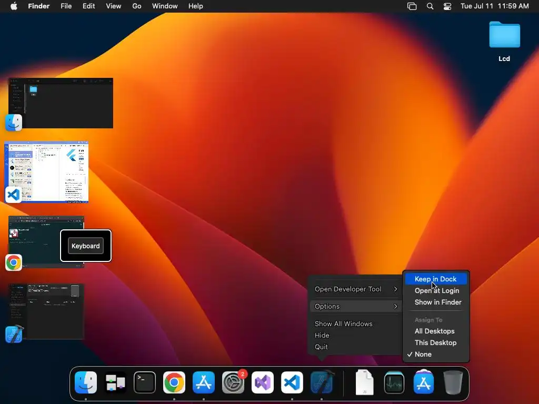Click the Xcode icon in the Dock

pyautogui.click(x=322, y=382)
